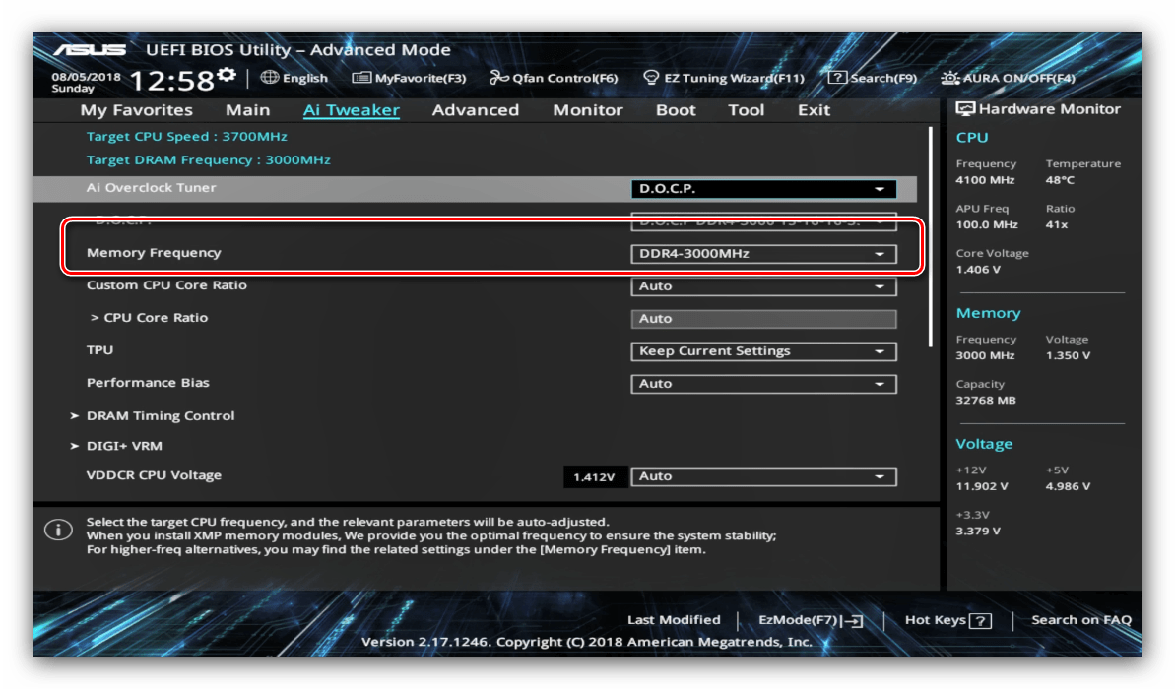1175x689 pixels.
Task: Open MyFavorite(F3) shortcut icon
Action: 361,78
